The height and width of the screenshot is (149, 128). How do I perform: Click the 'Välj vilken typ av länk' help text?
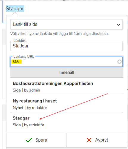pos(60,34)
